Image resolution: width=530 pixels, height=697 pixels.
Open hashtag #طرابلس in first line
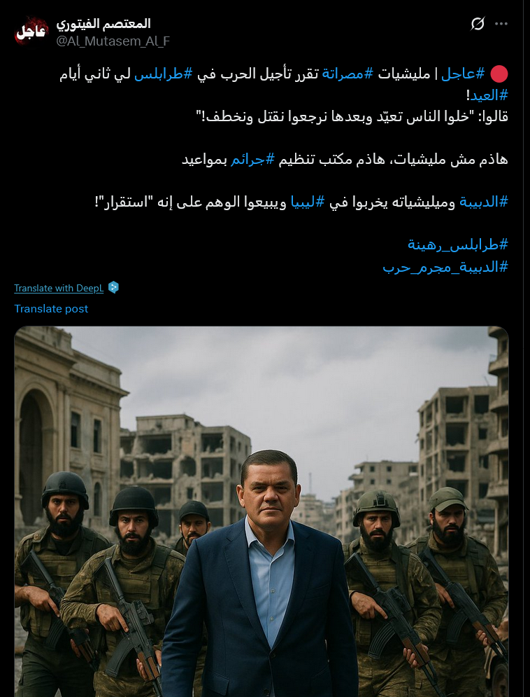[163, 74]
